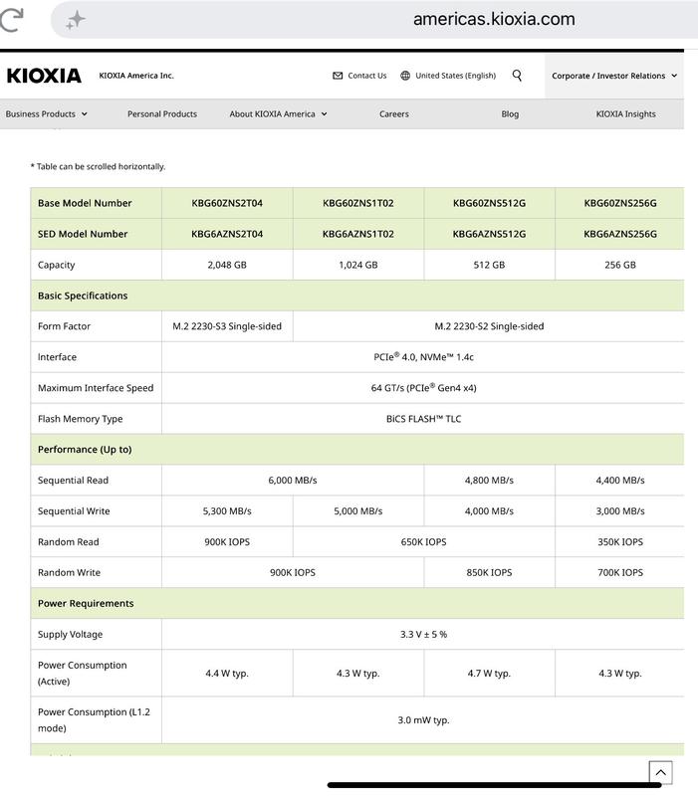Tap the sparkle assistant icon in address bar
The image size is (698, 796).
76,20
